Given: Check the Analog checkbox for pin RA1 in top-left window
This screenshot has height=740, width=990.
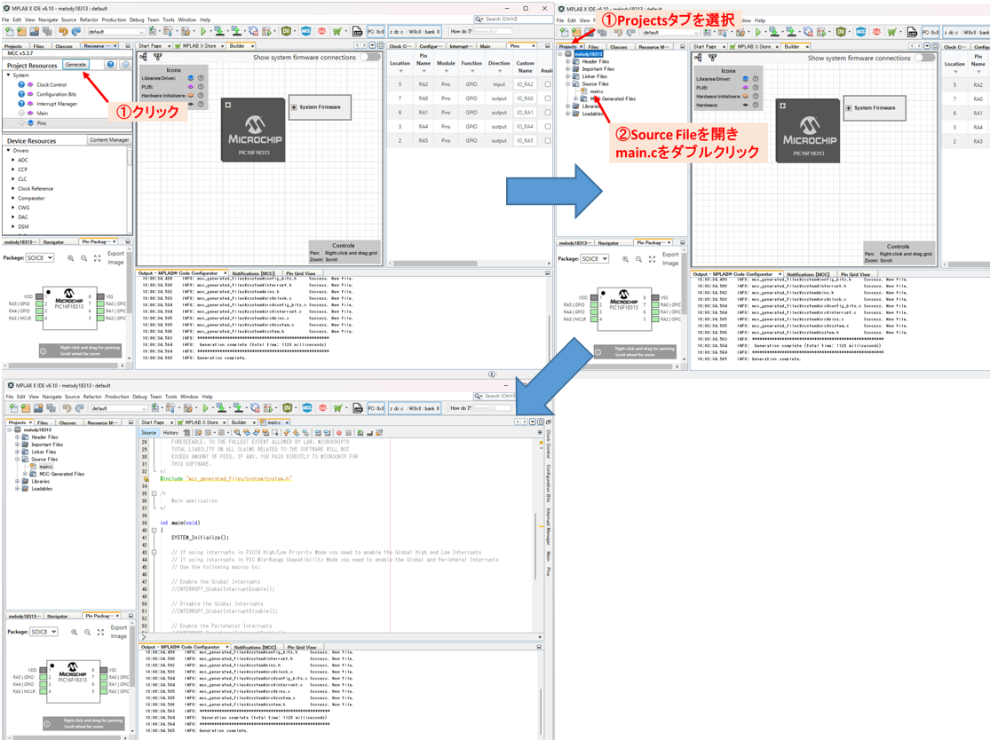Looking at the screenshot, I should [x=547, y=114].
